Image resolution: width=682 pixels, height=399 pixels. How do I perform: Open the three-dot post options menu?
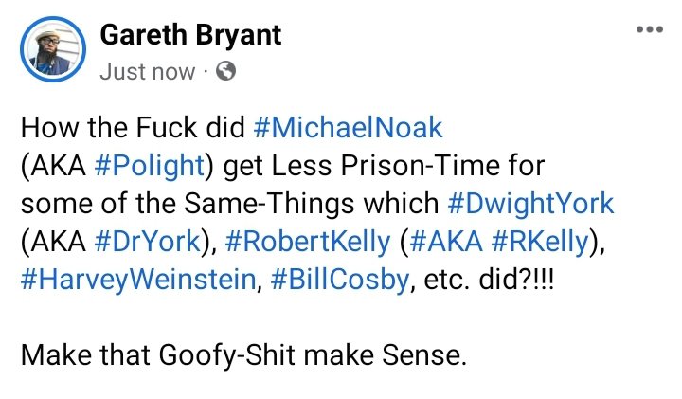[x=649, y=29]
